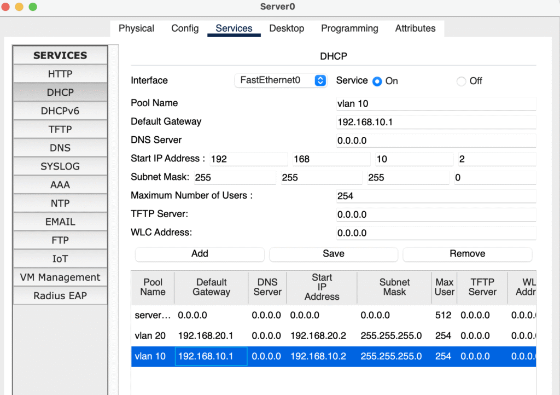
Task: Open the Physical tab
Action: (x=136, y=28)
